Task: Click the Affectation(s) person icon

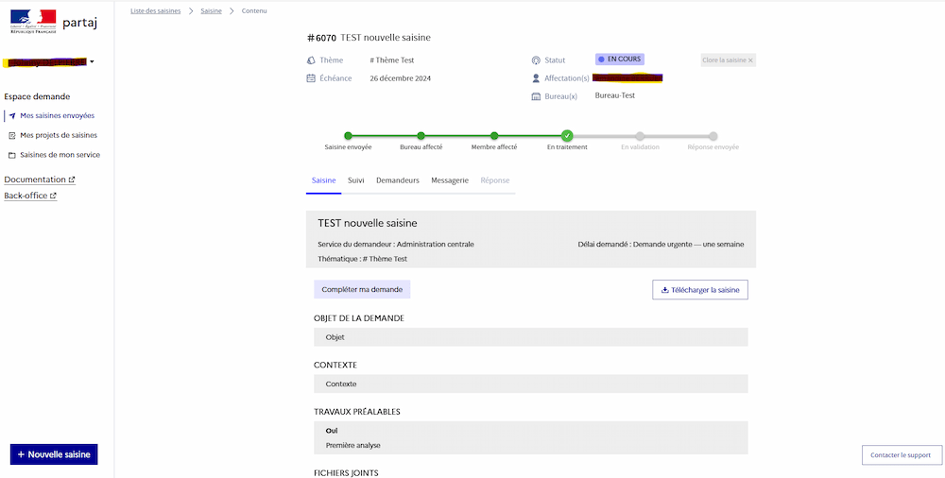Action: 536,78
